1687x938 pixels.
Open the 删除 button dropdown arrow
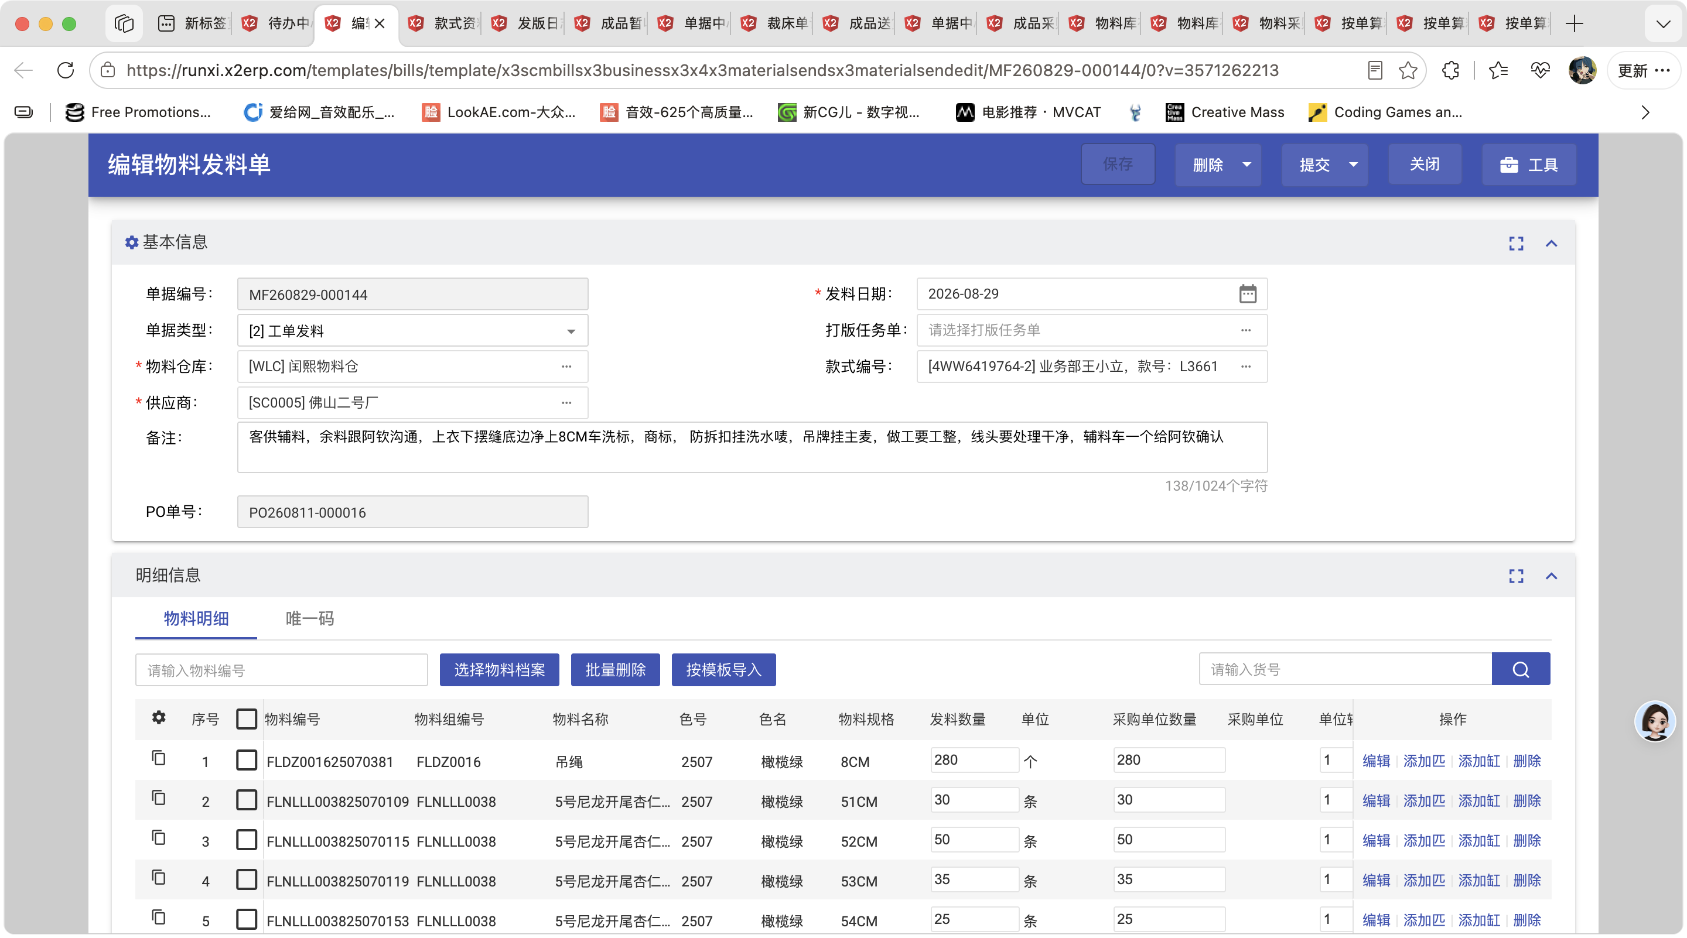(1247, 165)
